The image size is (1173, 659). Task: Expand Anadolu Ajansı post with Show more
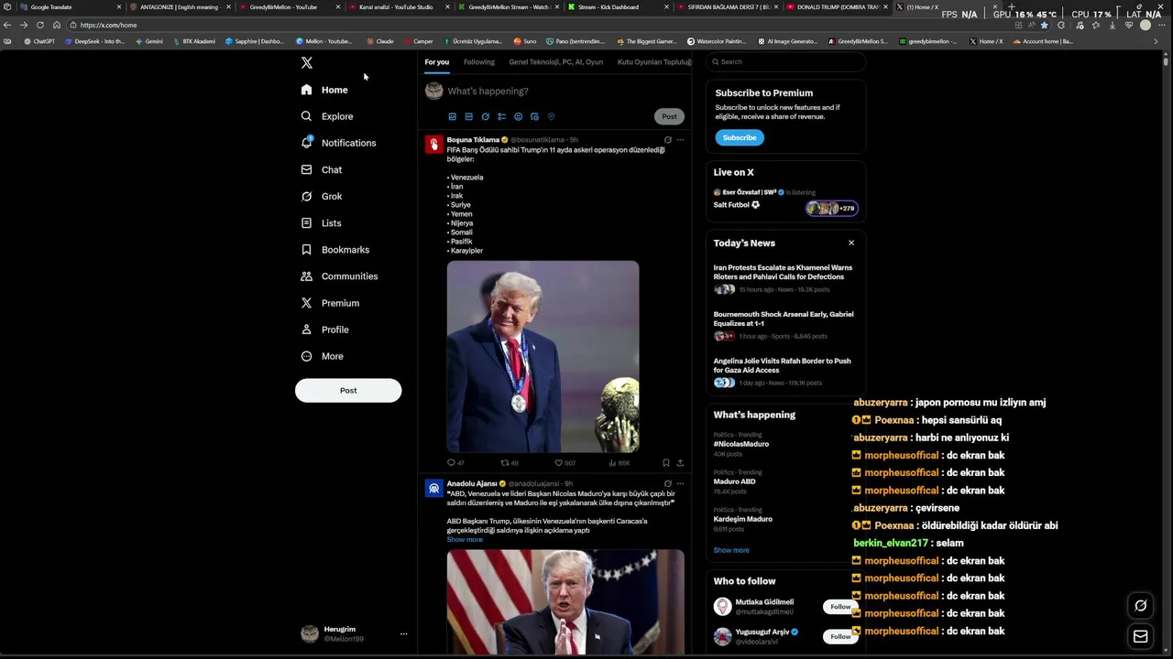click(x=465, y=539)
